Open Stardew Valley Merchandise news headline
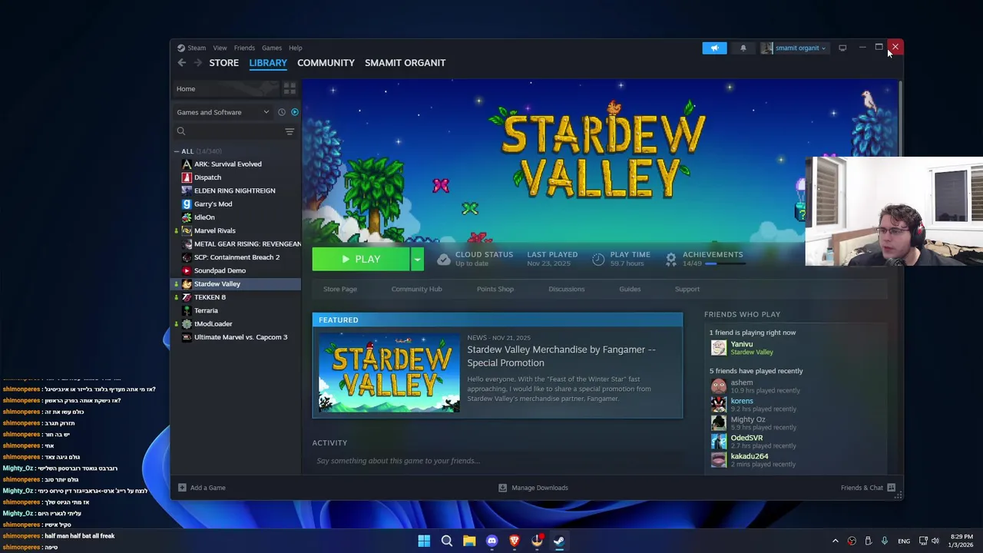This screenshot has width=983, height=553. coord(561,356)
